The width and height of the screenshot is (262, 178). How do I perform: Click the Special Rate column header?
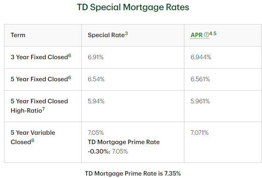(106, 35)
